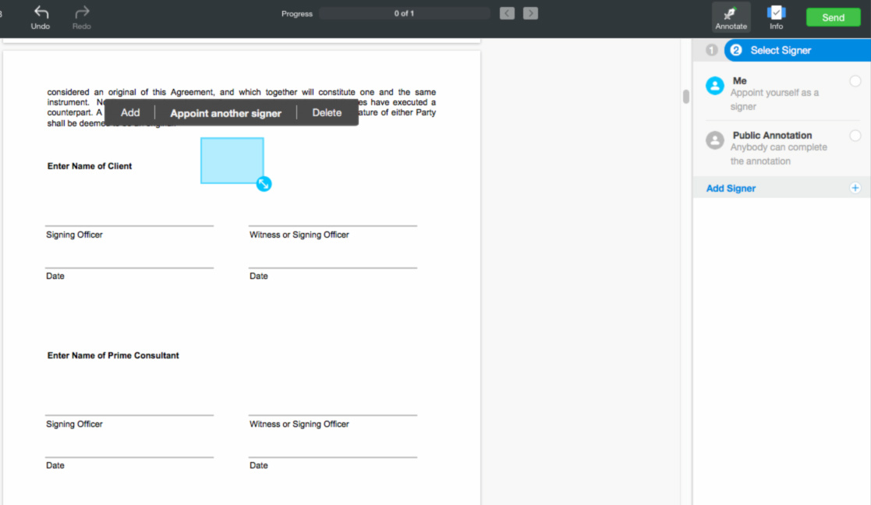Click the Prime Consultant Witness or Signing Officer line

[333, 415]
